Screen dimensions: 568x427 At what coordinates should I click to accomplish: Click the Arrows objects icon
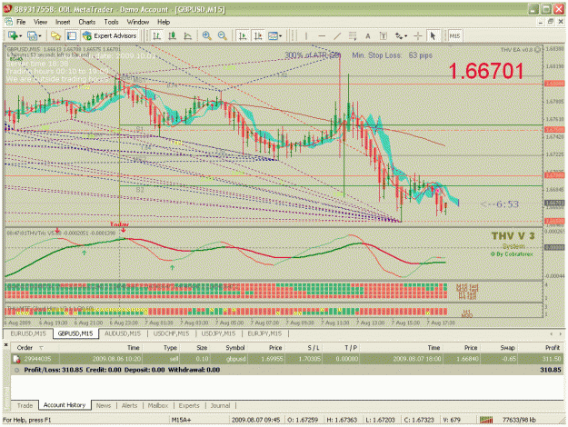[x=399, y=35]
